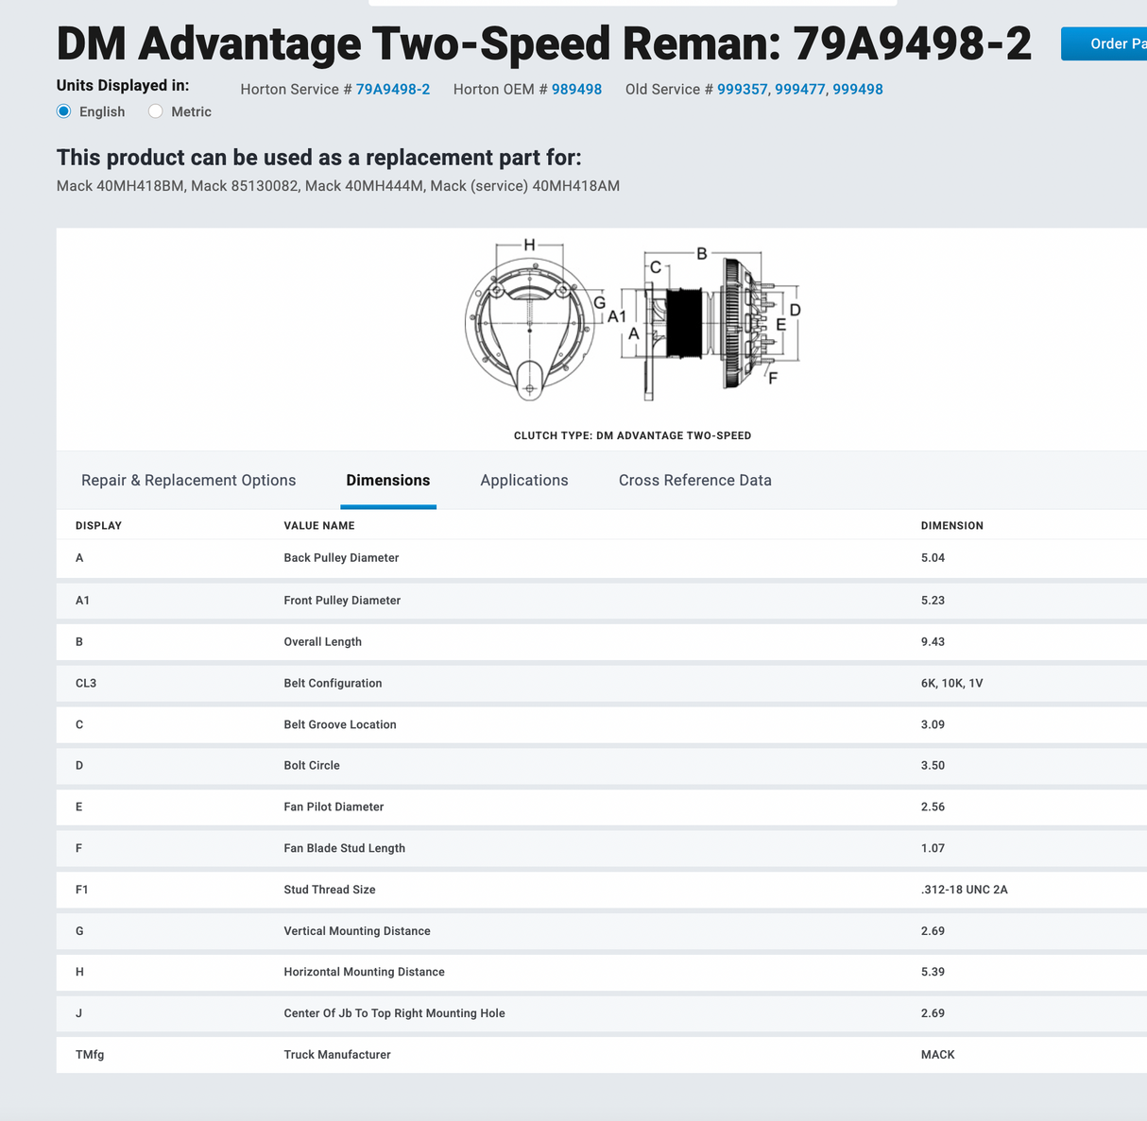Click the DISPLAY column header
This screenshot has width=1147, height=1121.
pos(98,526)
